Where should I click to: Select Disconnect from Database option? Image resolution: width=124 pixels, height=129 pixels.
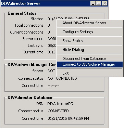click(x=90, y=59)
